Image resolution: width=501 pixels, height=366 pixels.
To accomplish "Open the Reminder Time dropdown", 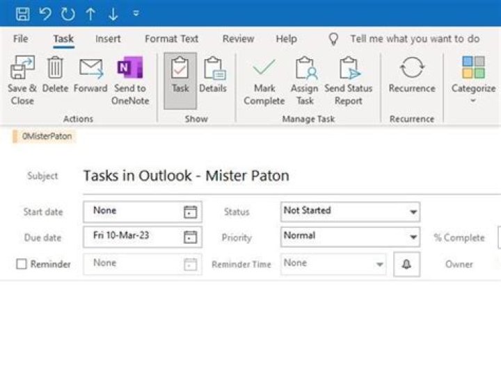I will point(333,264).
